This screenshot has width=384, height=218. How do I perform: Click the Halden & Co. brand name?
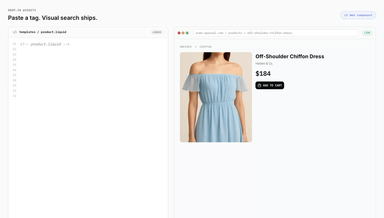coord(264,64)
